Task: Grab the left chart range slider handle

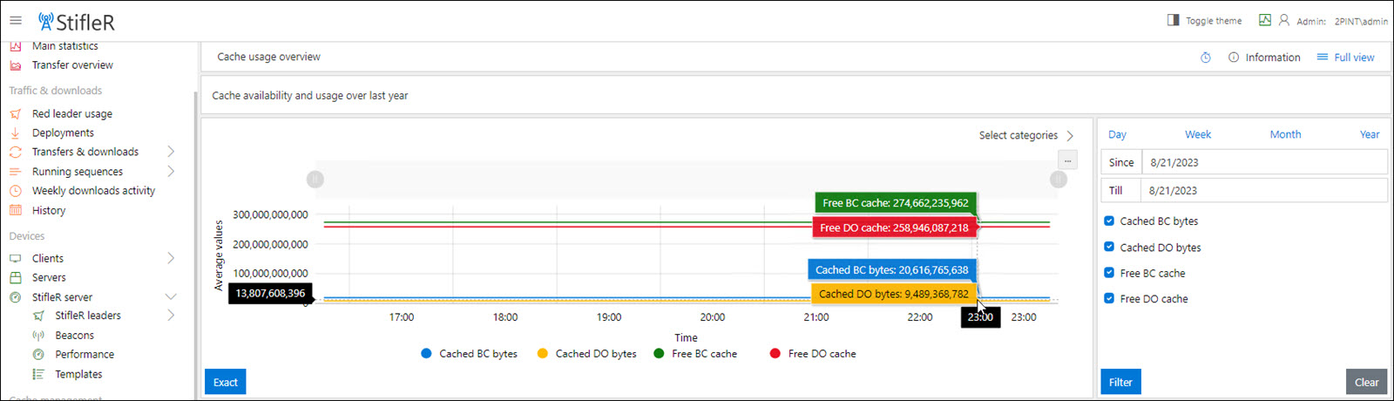Action: (315, 180)
